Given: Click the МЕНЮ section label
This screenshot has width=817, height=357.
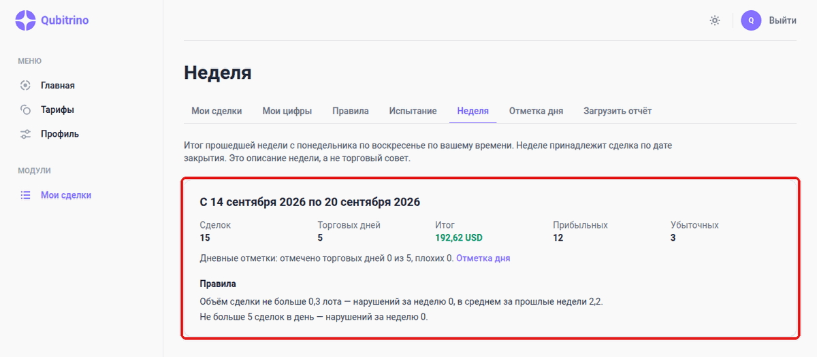Looking at the screenshot, I should pyautogui.click(x=29, y=61).
